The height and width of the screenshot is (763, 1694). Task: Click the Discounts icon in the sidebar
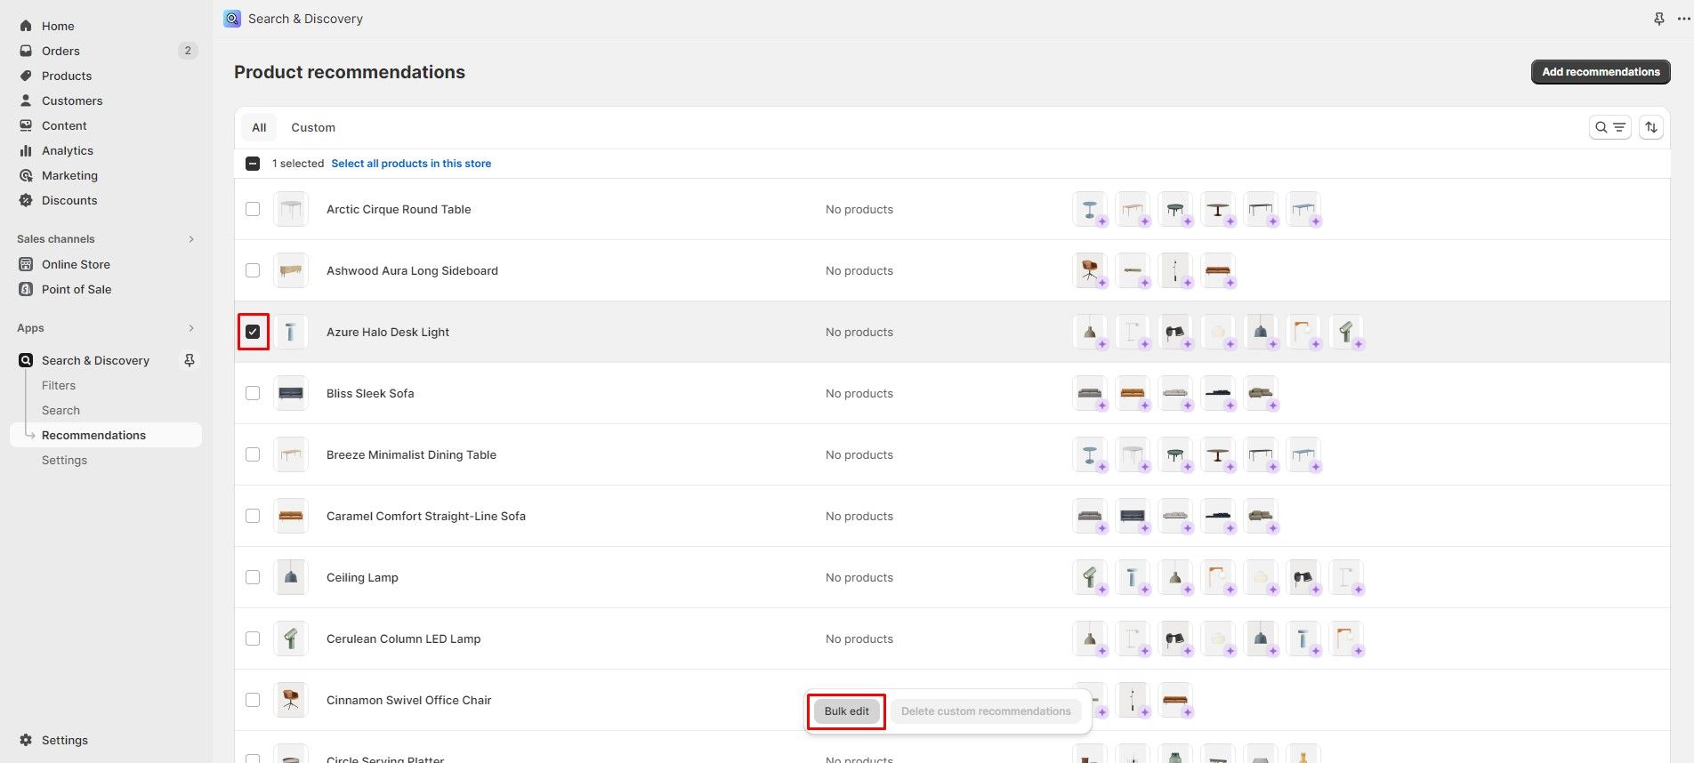tap(26, 200)
